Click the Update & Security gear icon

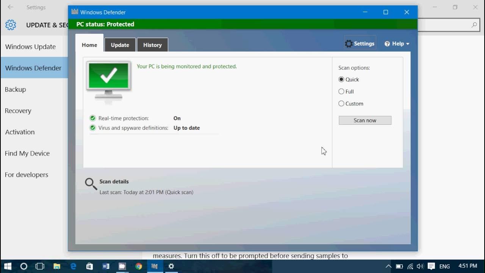point(11,25)
